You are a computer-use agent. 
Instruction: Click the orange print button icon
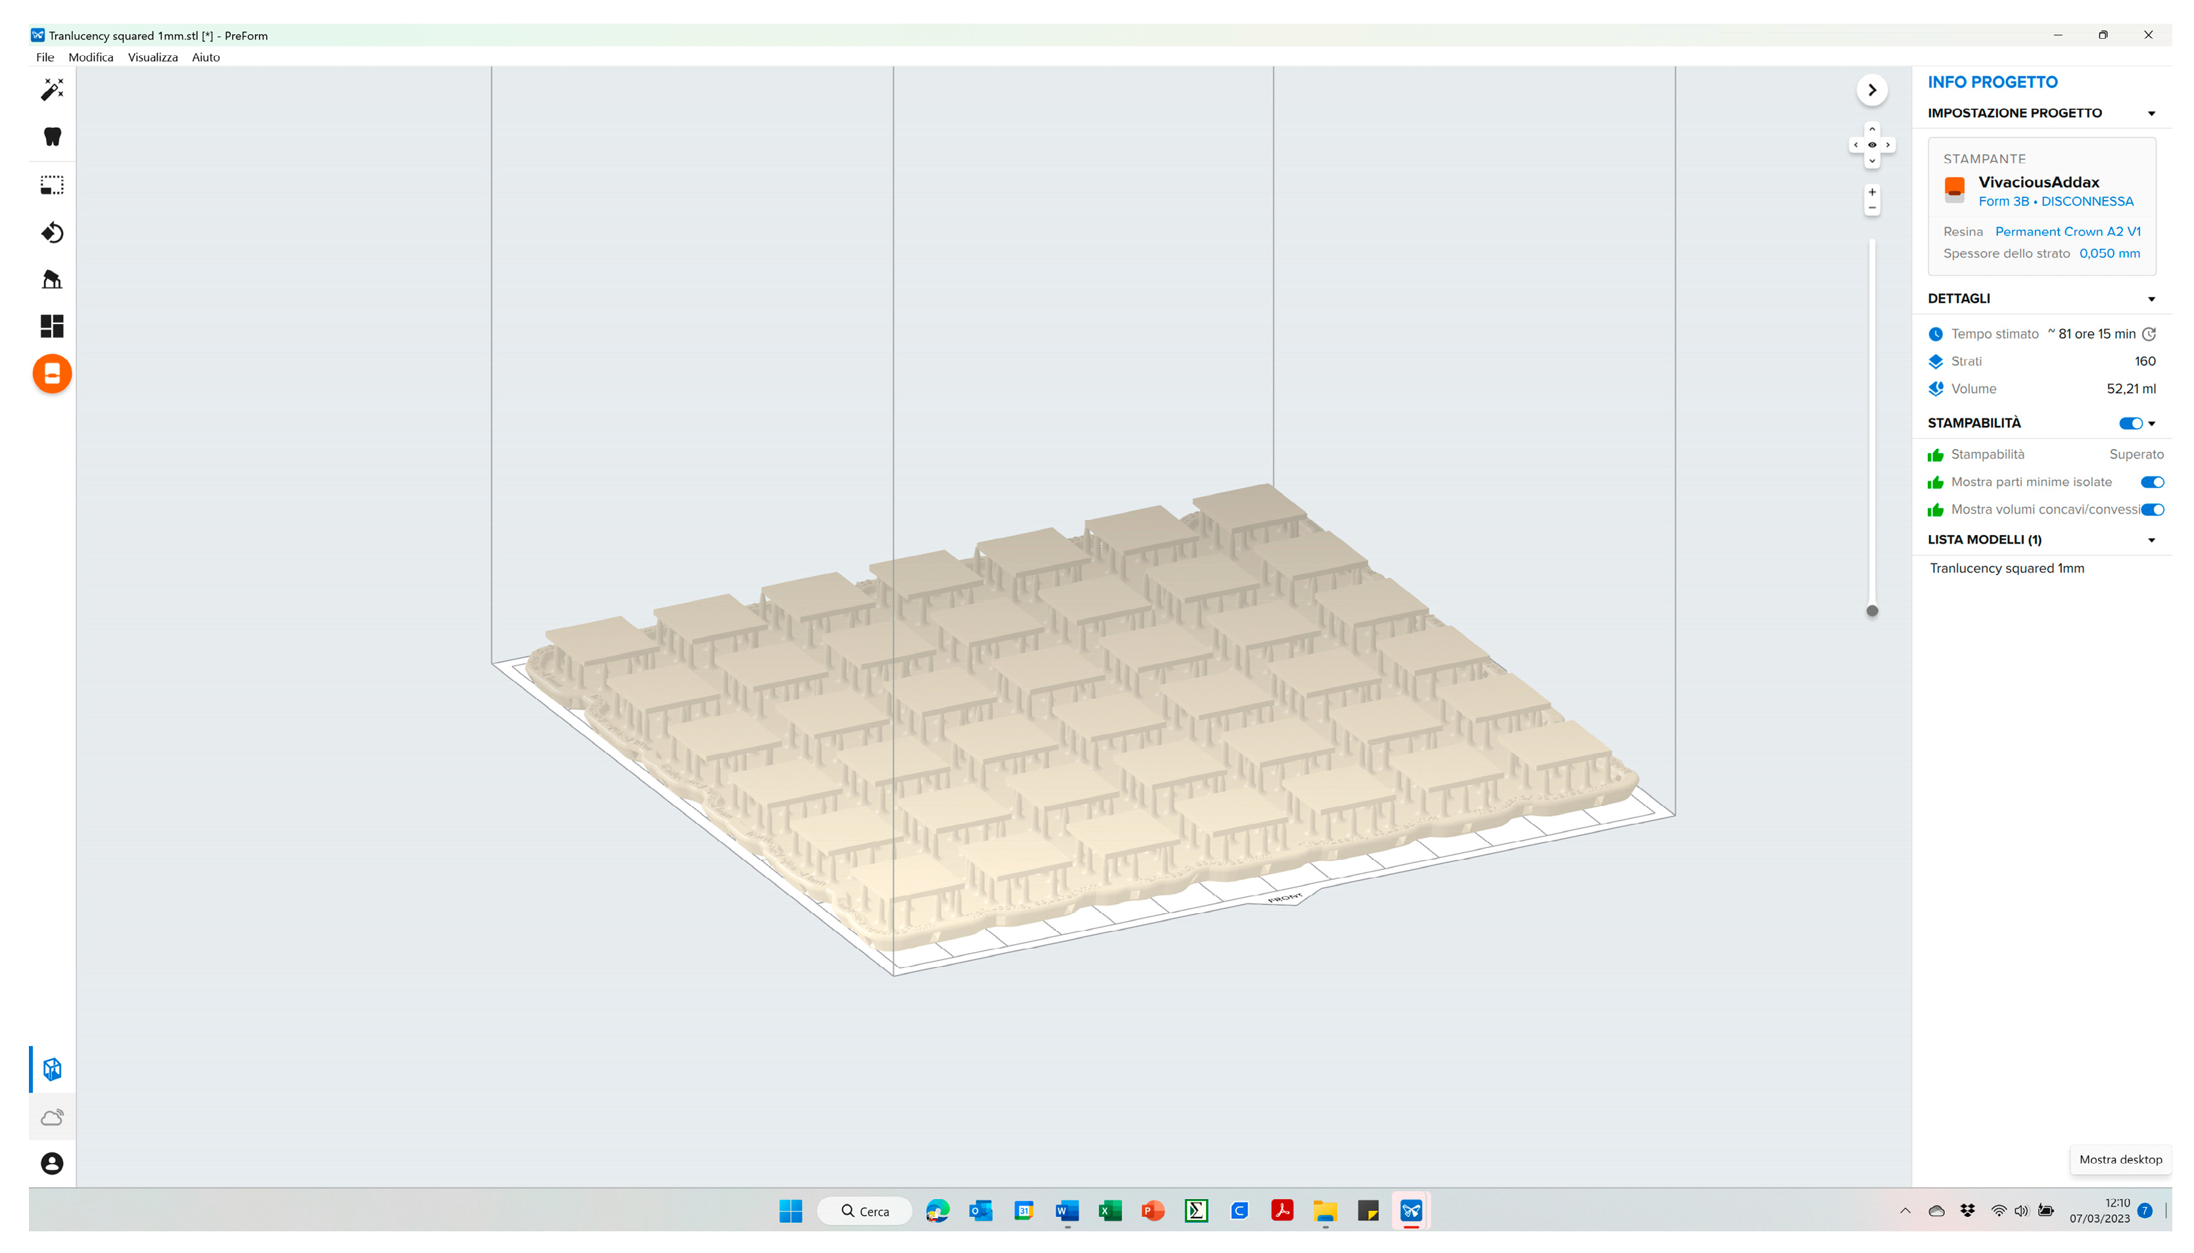tap(52, 373)
